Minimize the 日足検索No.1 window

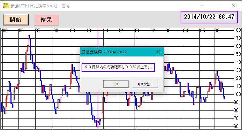[x=202, y=6]
